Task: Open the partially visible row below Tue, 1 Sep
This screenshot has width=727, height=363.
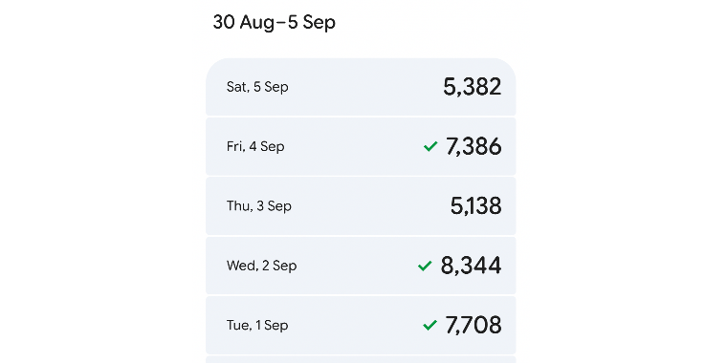Action: [x=361, y=360]
